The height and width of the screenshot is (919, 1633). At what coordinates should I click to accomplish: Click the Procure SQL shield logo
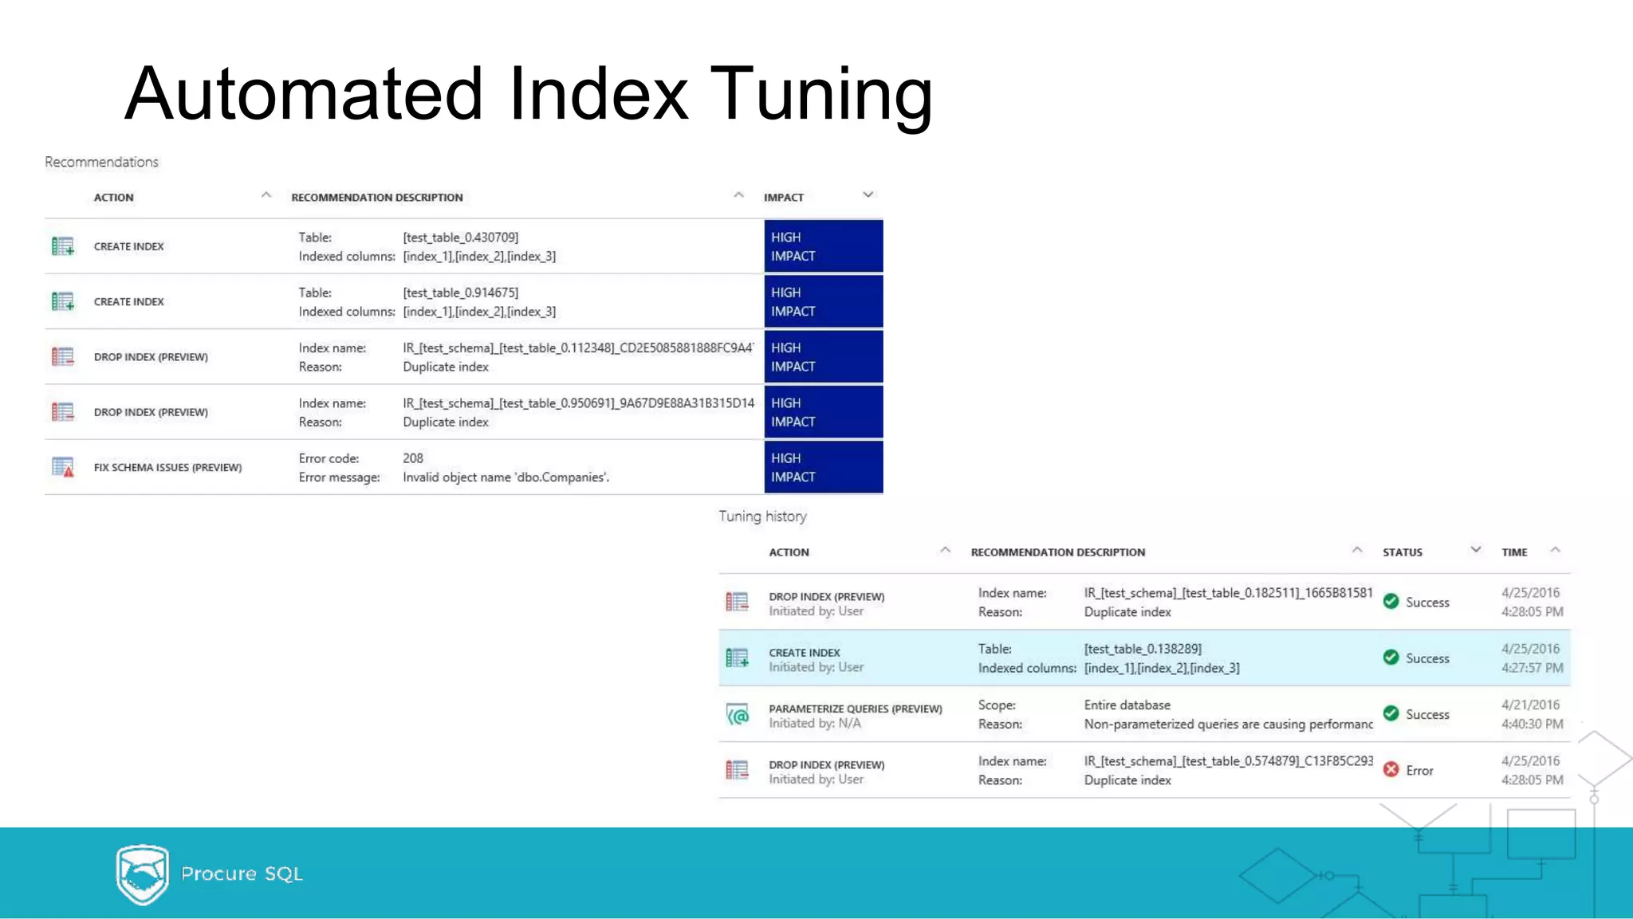pyautogui.click(x=143, y=874)
